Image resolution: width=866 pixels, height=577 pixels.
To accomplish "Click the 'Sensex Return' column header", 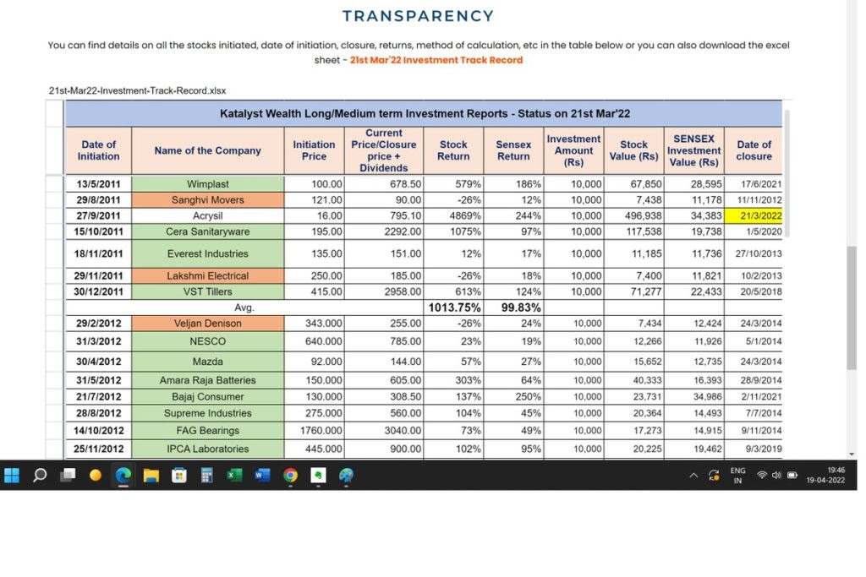I will tap(513, 150).
